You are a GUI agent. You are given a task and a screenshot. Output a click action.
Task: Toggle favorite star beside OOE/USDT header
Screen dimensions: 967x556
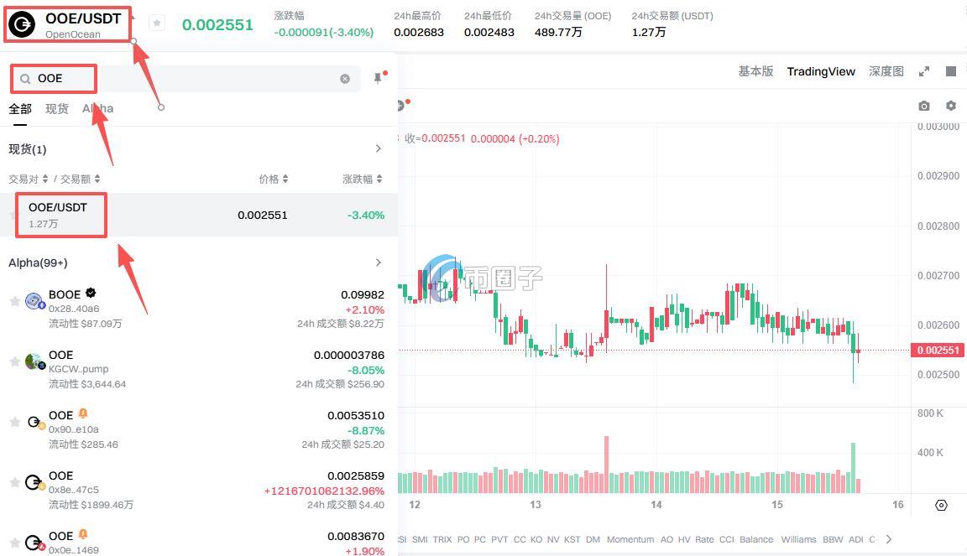[157, 23]
